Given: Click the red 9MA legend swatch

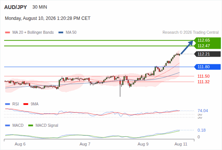Looking at the screenshot, I should (x=26, y=104).
